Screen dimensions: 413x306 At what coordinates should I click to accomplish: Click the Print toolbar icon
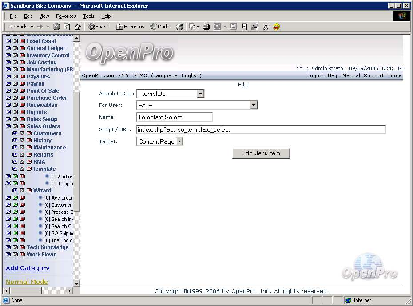(x=206, y=27)
